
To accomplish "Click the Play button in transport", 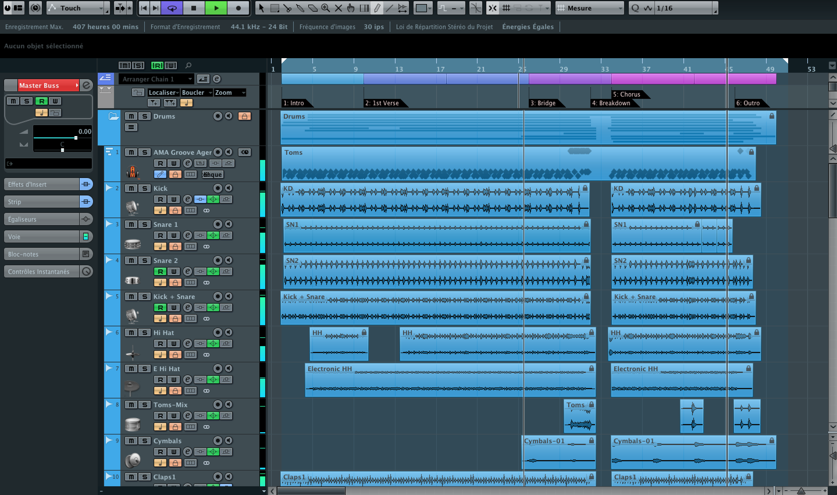I will [215, 8].
